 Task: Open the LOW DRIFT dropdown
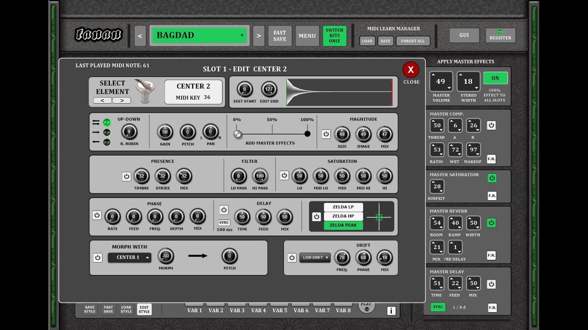tap(315, 258)
